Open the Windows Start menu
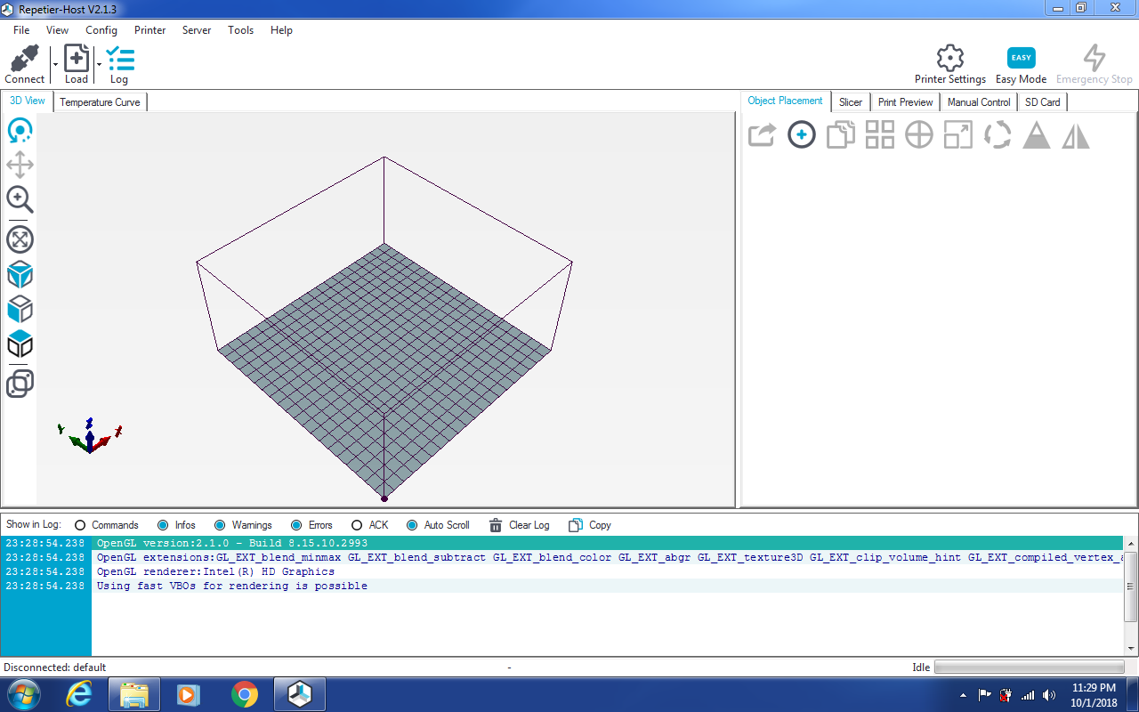Image resolution: width=1139 pixels, height=712 pixels. (x=23, y=694)
